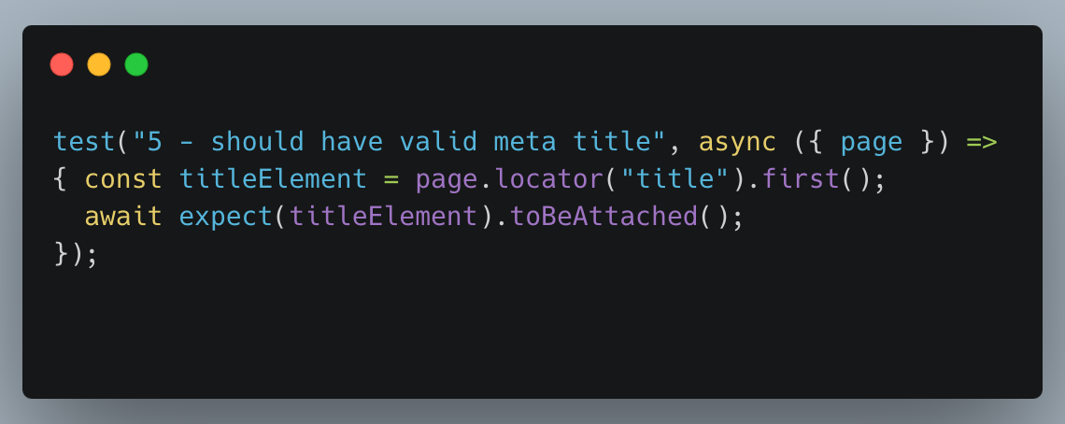Image resolution: width=1065 pixels, height=424 pixels.
Task: Click the red close window dot
Action: [x=62, y=64]
